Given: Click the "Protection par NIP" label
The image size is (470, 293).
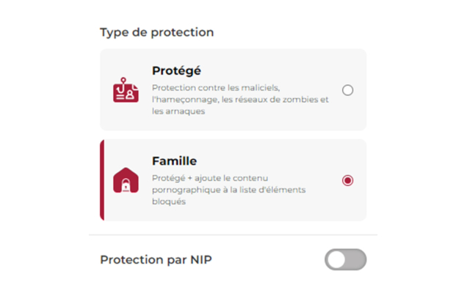Looking at the screenshot, I should coord(156,259).
